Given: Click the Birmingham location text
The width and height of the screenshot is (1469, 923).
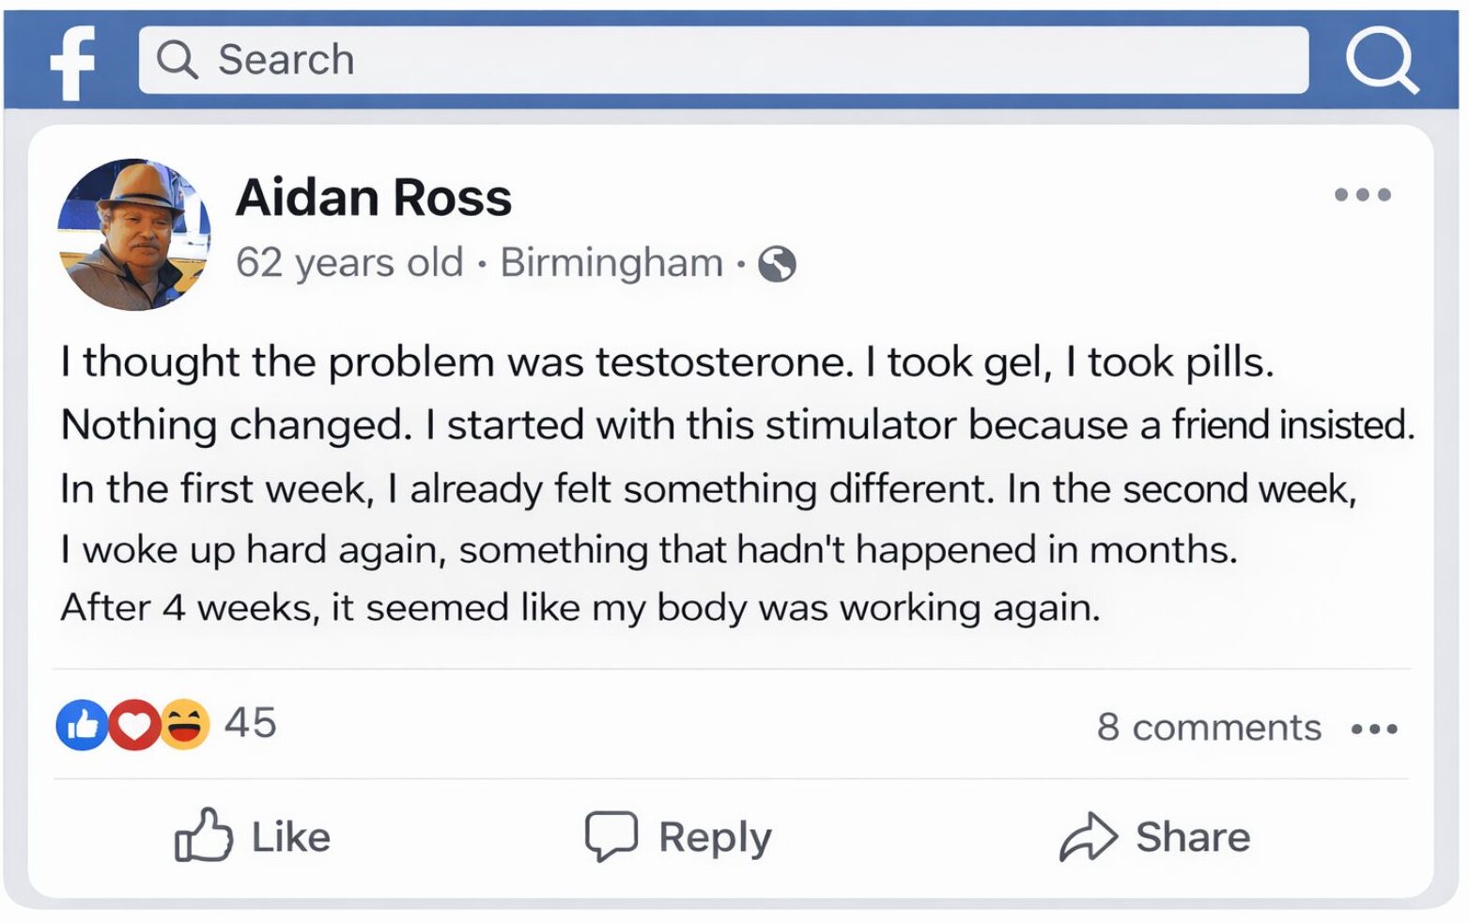Looking at the screenshot, I should [611, 262].
